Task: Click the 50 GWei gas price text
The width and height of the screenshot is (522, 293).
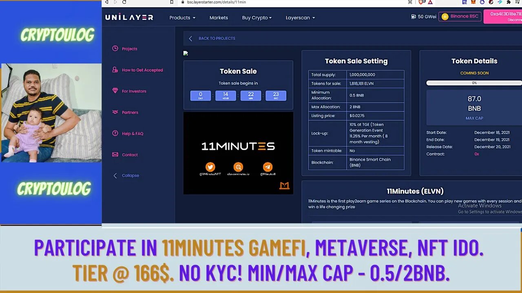Action: click(427, 17)
